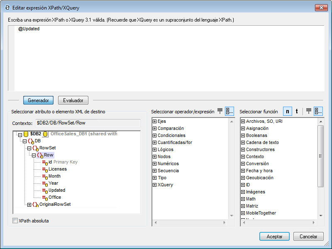Image resolution: width=332 pixels, height=249 pixels.
Task: Expand the Comparación operator group
Action: 155,129
